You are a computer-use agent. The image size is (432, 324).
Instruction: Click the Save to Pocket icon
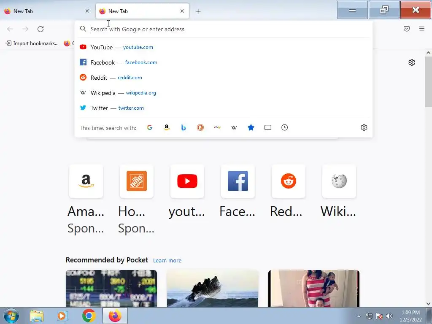point(407,29)
